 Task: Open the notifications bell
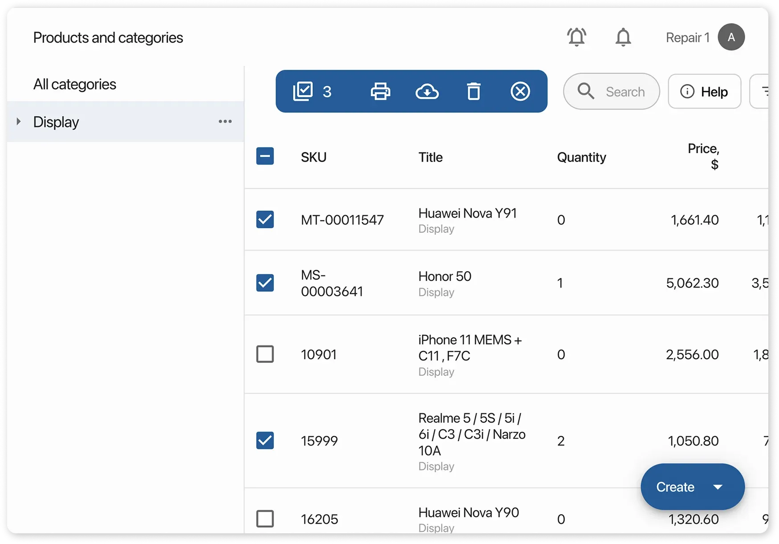point(623,37)
